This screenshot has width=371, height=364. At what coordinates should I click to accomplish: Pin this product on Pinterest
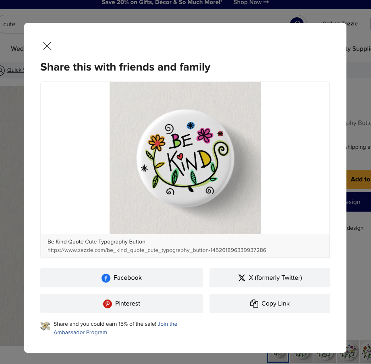click(x=122, y=304)
